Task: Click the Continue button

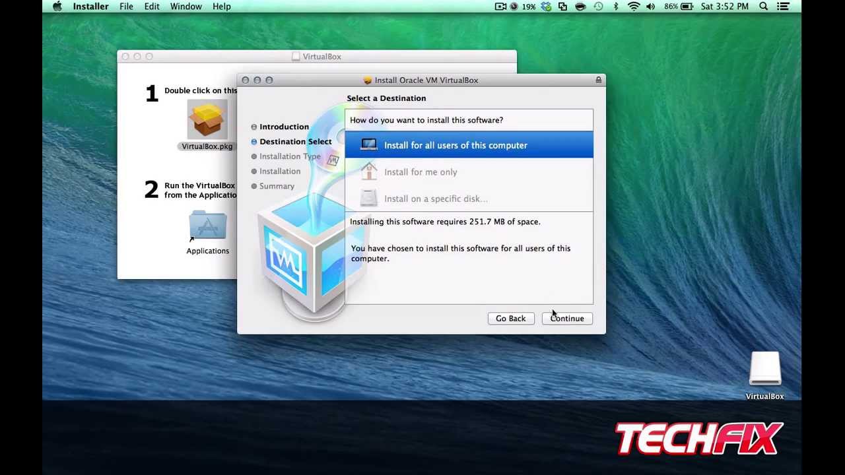Action: [x=567, y=319]
